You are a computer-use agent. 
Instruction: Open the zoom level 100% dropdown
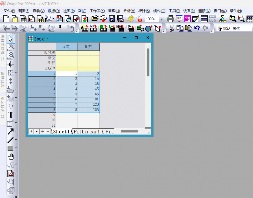tap(161, 19)
